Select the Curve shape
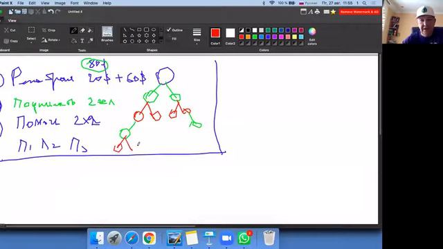Viewport: 443px width, 249px height. (x=132, y=30)
